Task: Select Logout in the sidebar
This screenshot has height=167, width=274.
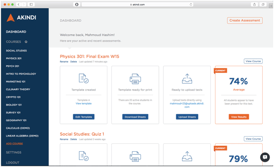Action: click(x=13, y=163)
